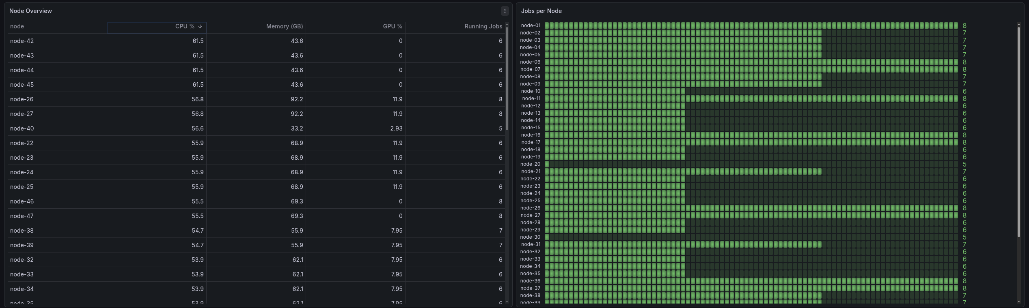Click the table scrollbar down arrow

(507, 302)
